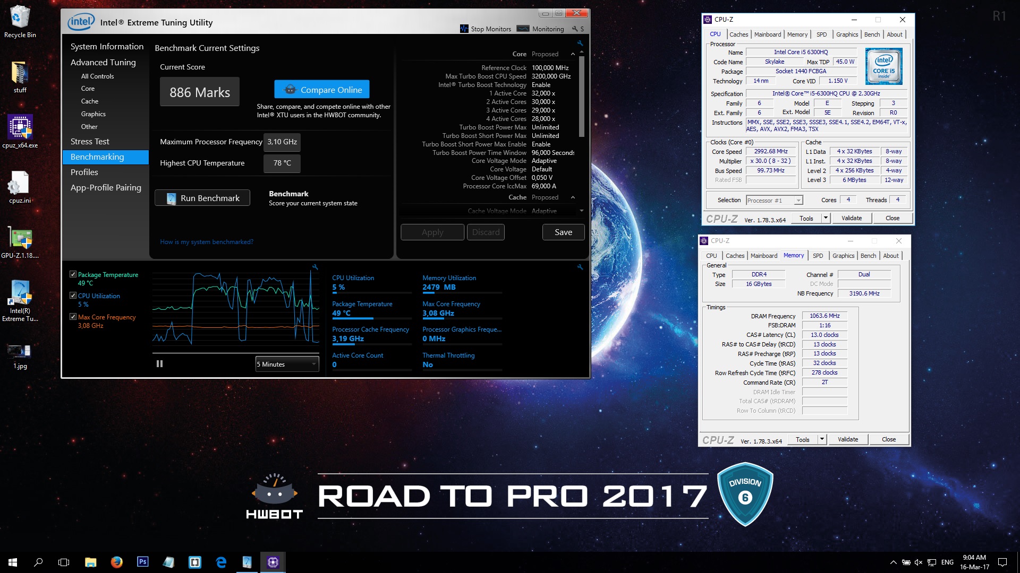Uncheck Package Temperature monitor
Viewport: 1020px width, 573px height.
click(73, 274)
